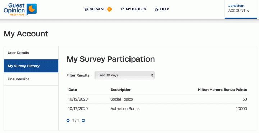Go to the next page with the right arrow
This screenshot has height=133, width=259.
pyautogui.click(x=83, y=121)
